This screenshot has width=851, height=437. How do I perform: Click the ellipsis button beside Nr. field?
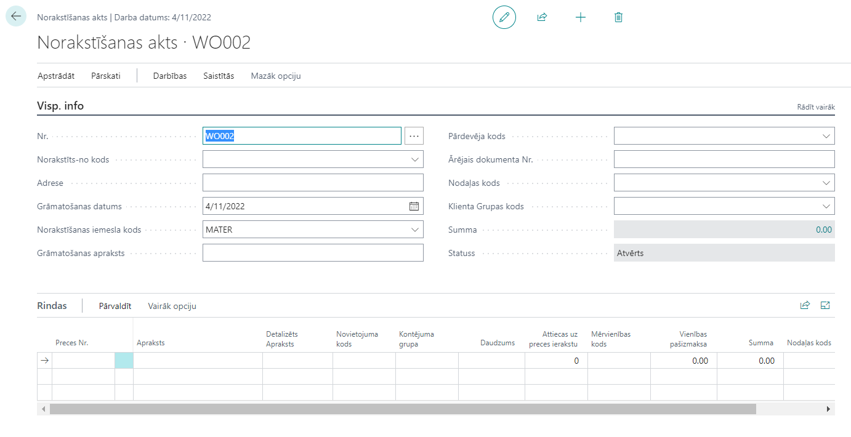414,136
